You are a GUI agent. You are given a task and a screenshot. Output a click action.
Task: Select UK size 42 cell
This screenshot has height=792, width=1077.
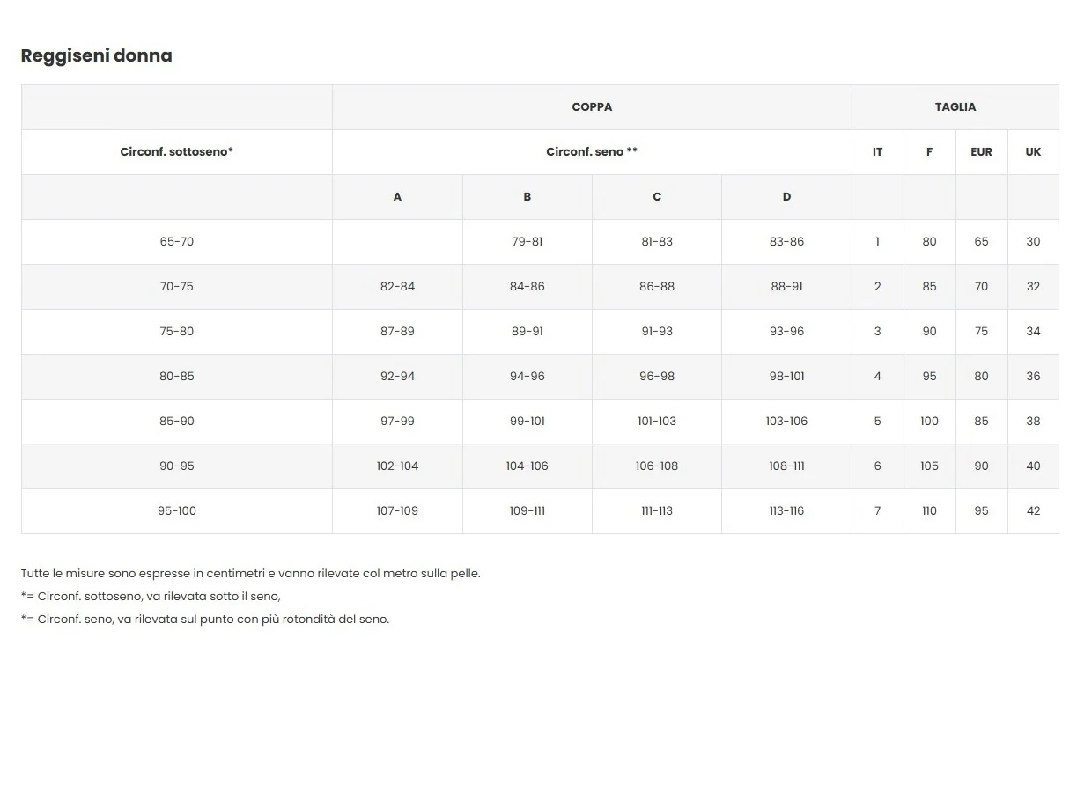[1033, 511]
